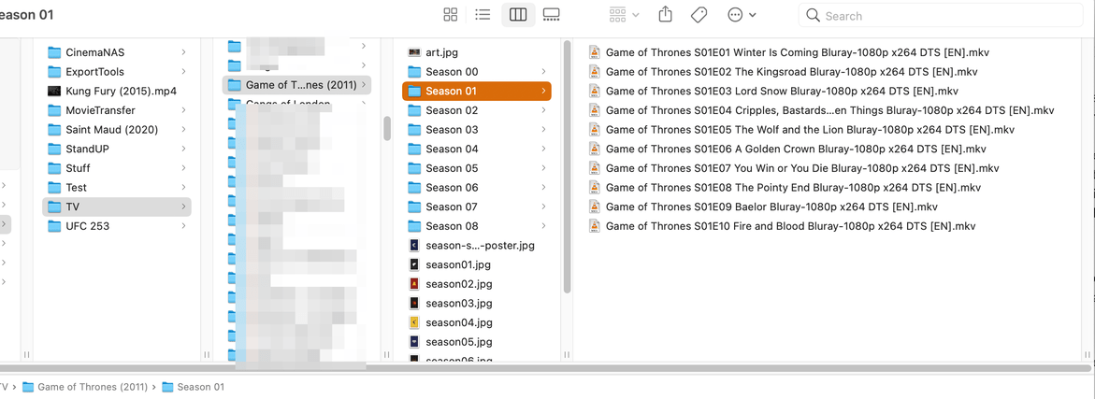Open the Season 04 folder
Screen dimensions: 1095x399
coord(477,149)
